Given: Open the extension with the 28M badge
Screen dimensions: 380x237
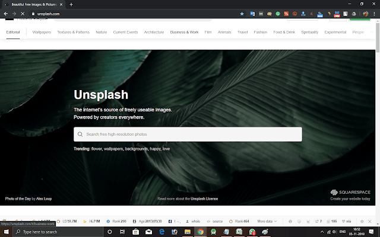Looking at the screenshot, I should click(x=337, y=14).
